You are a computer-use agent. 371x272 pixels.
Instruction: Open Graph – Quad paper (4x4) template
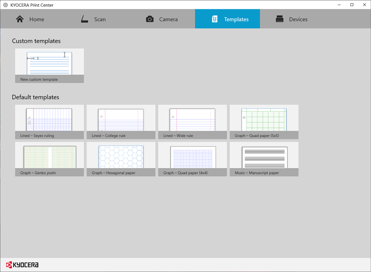point(192,159)
